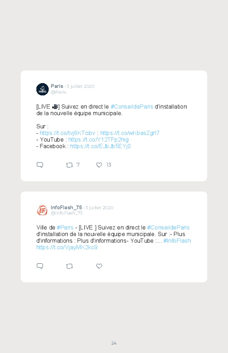Click the page number 24

[114, 343]
